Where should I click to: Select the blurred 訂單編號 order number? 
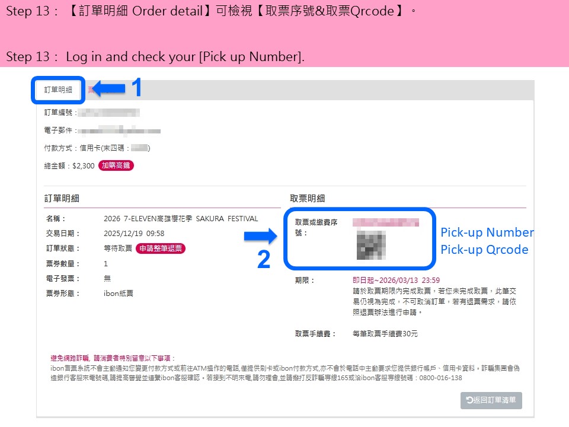click(108, 113)
